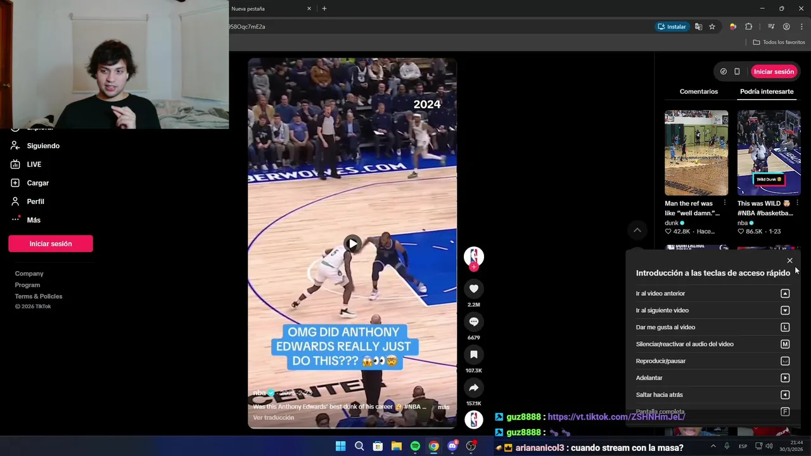Open the Chrome three-dot menu

(x=801, y=27)
